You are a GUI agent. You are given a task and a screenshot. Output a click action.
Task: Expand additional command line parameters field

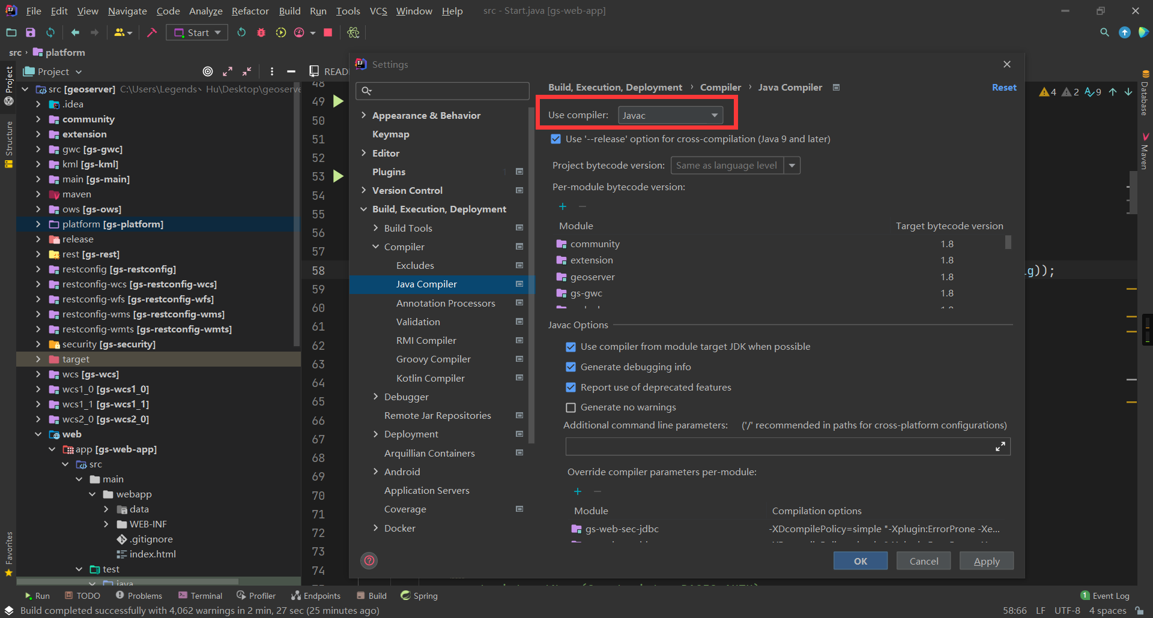coord(1000,446)
